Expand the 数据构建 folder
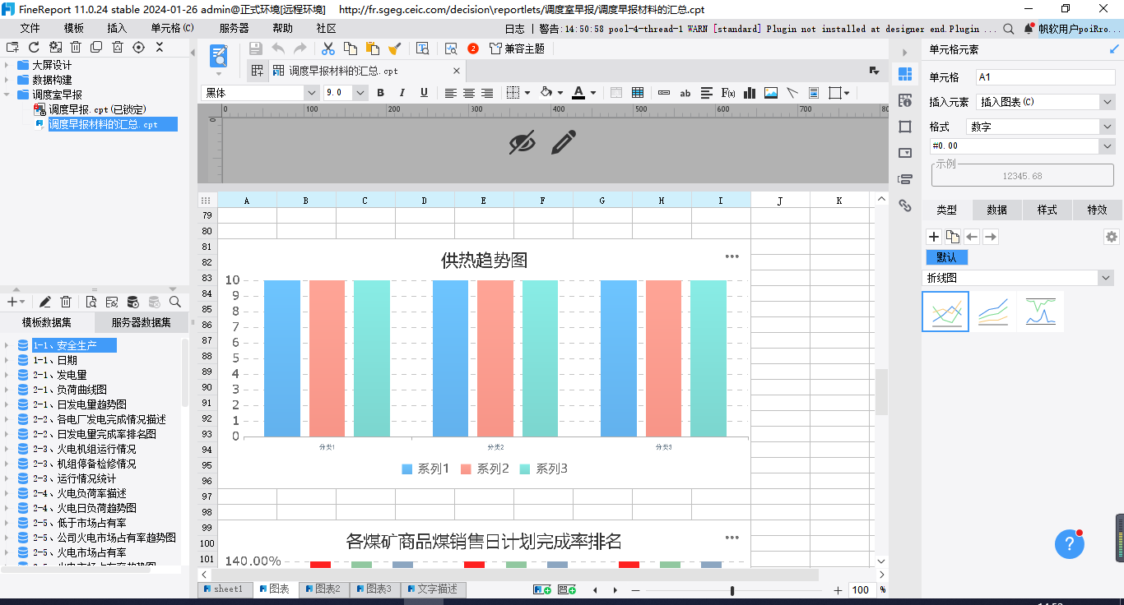1124x605 pixels. coord(7,80)
